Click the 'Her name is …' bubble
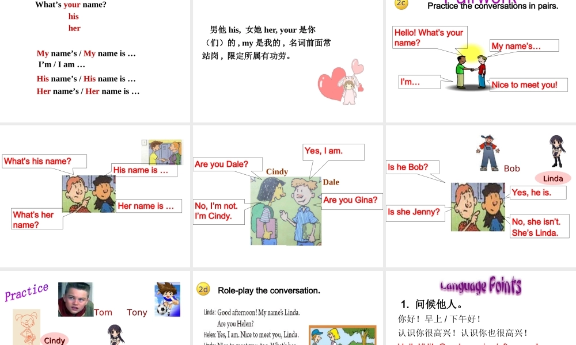Screen dimensions: 576x345 [x=149, y=206]
